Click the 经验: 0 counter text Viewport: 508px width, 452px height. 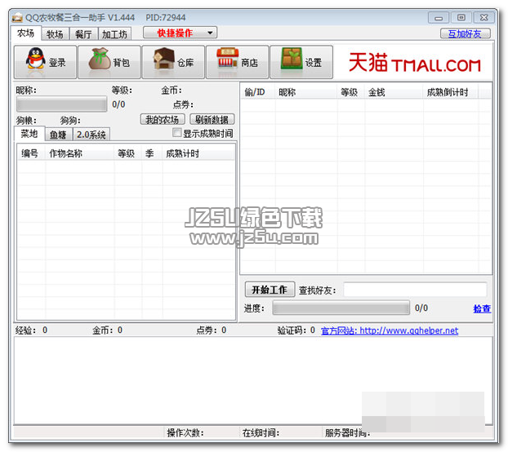point(31,330)
